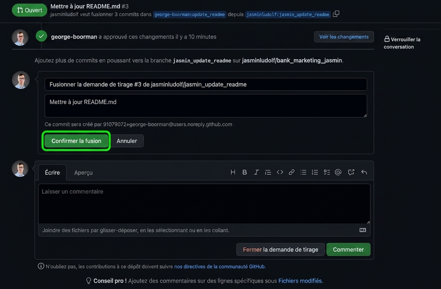The image size is (441, 289).
Task: Click the Laisser un commentaire box
Action: click(204, 204)
